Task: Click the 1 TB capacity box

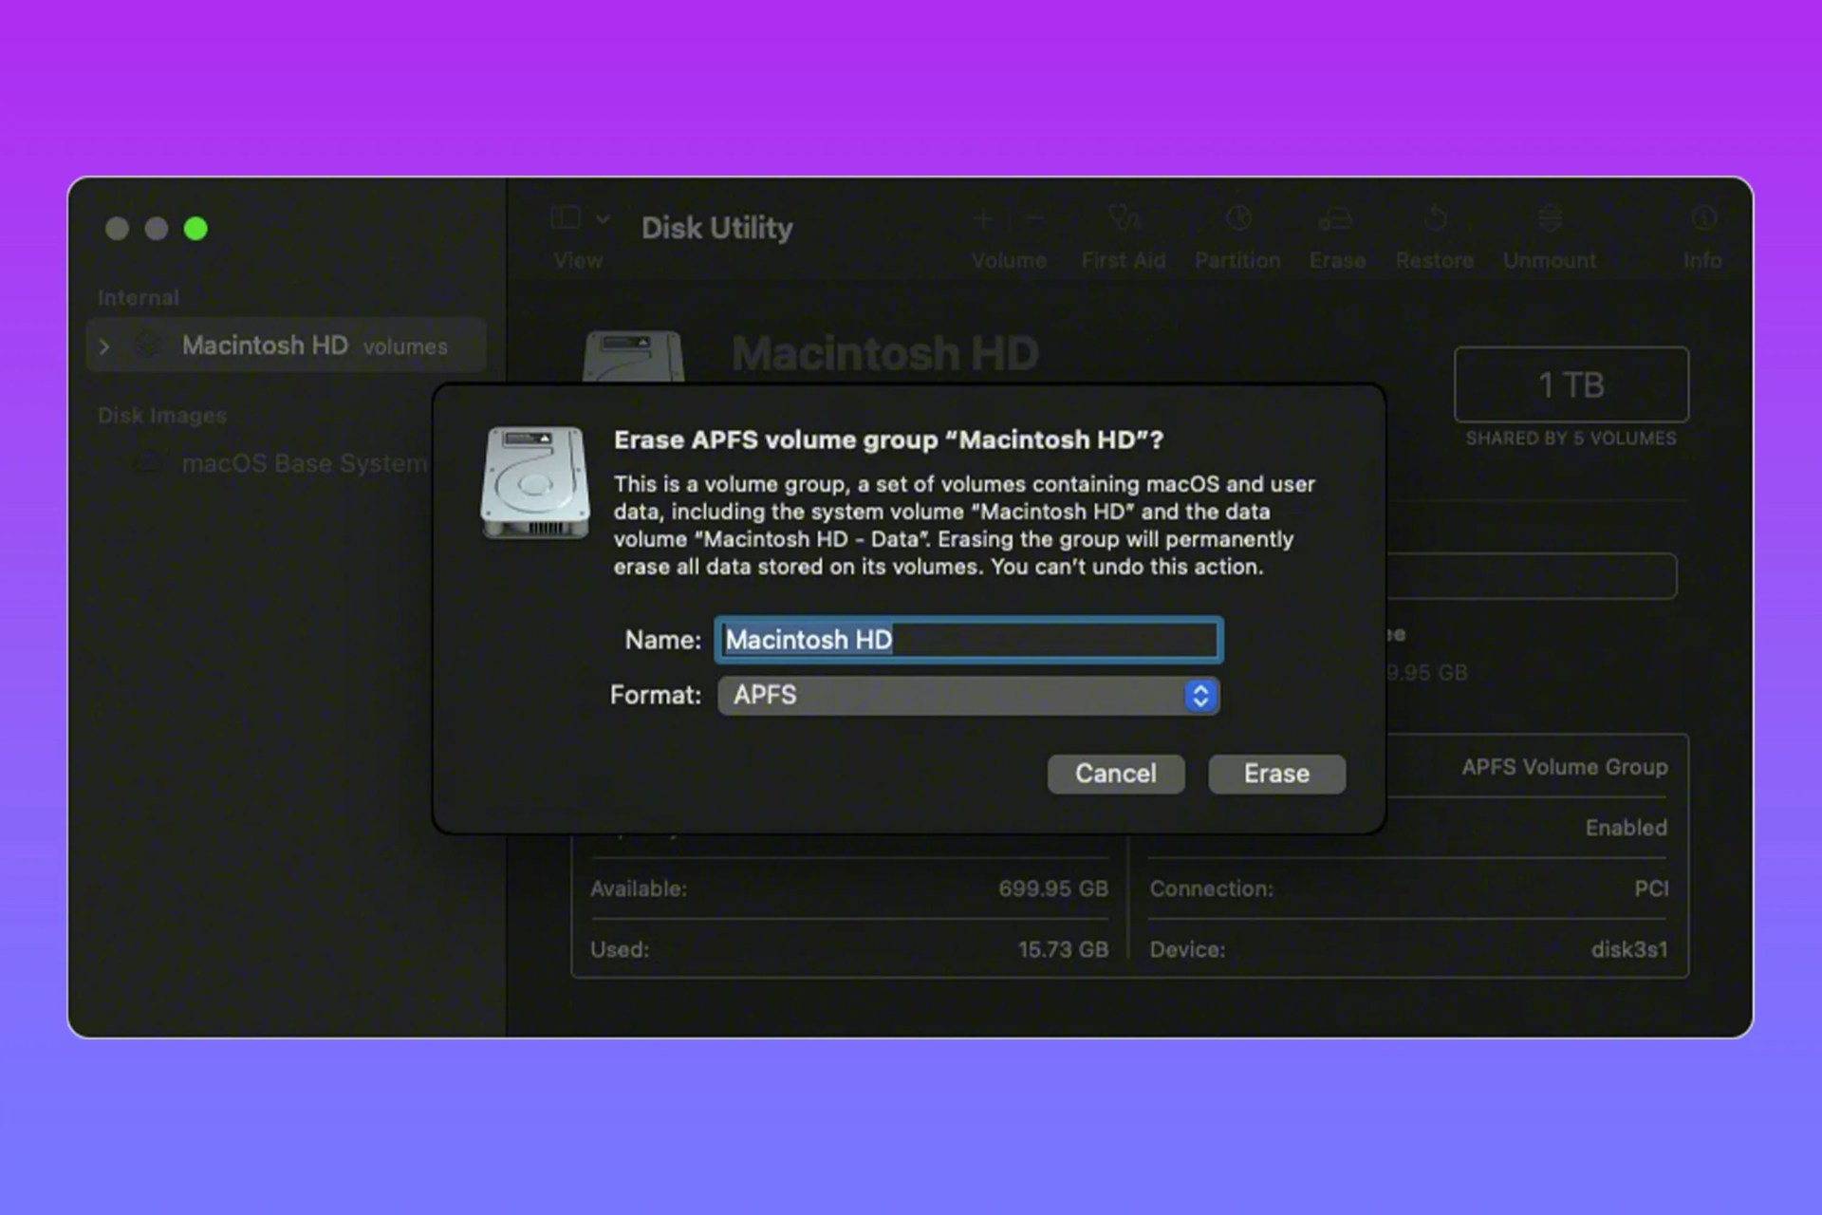Action: pos(1571,384)
